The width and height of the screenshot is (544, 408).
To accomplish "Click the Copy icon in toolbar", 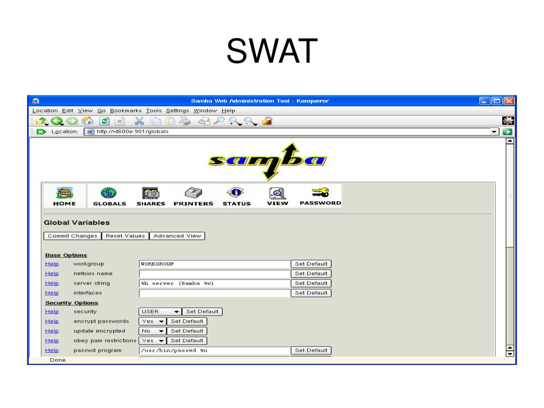I will (155, 121).
